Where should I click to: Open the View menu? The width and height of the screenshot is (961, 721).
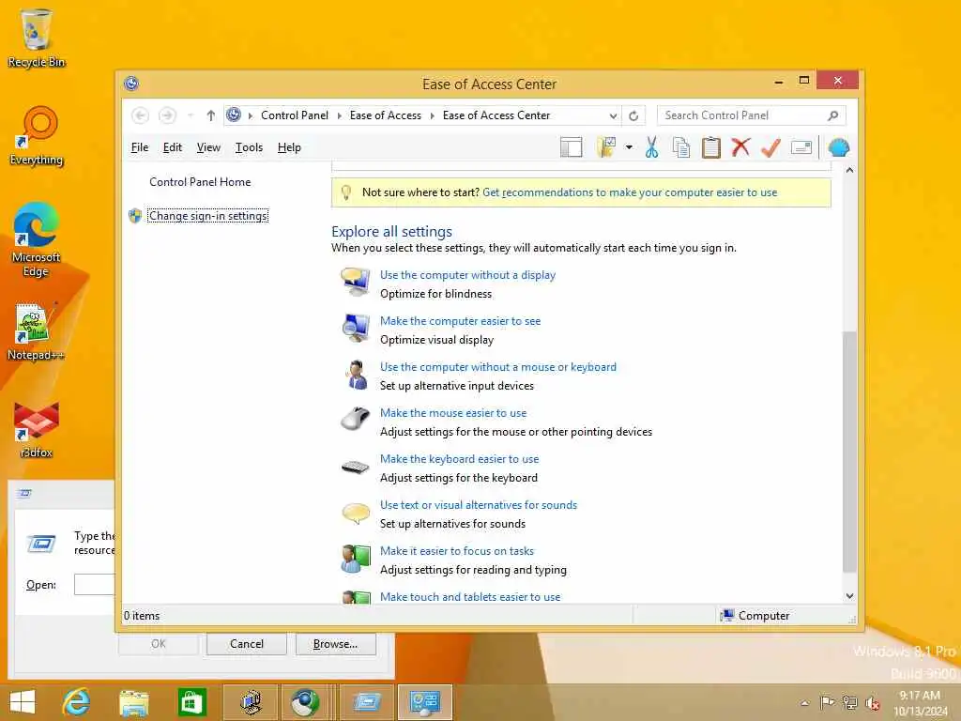pos(208,147)
